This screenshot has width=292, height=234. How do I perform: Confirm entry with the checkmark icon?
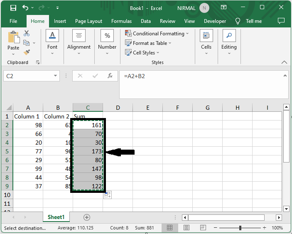95,76
